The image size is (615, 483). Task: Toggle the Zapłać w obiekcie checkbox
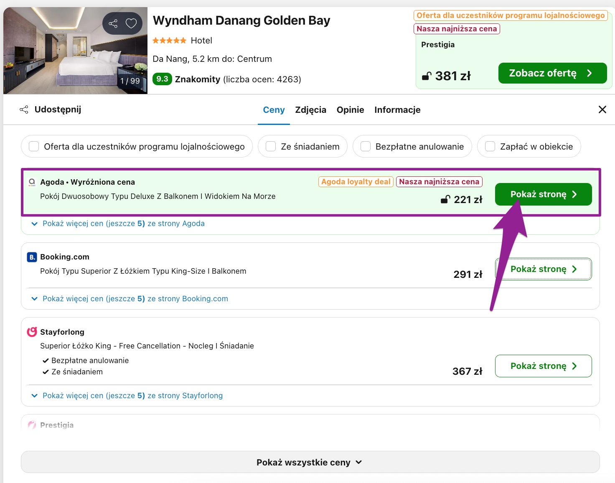[x=490, y=146]
